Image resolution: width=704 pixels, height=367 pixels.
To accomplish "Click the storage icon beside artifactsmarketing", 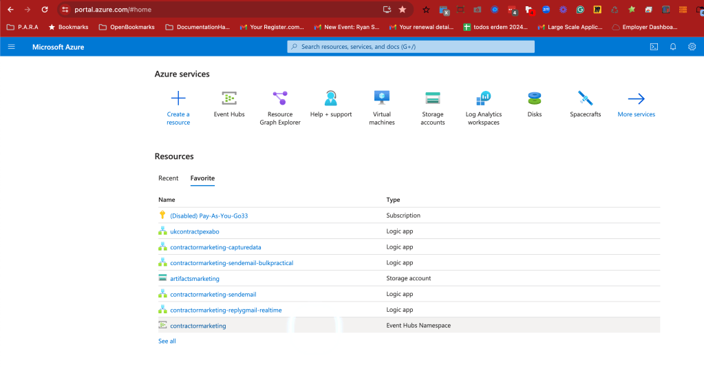I will click(162, 278).
